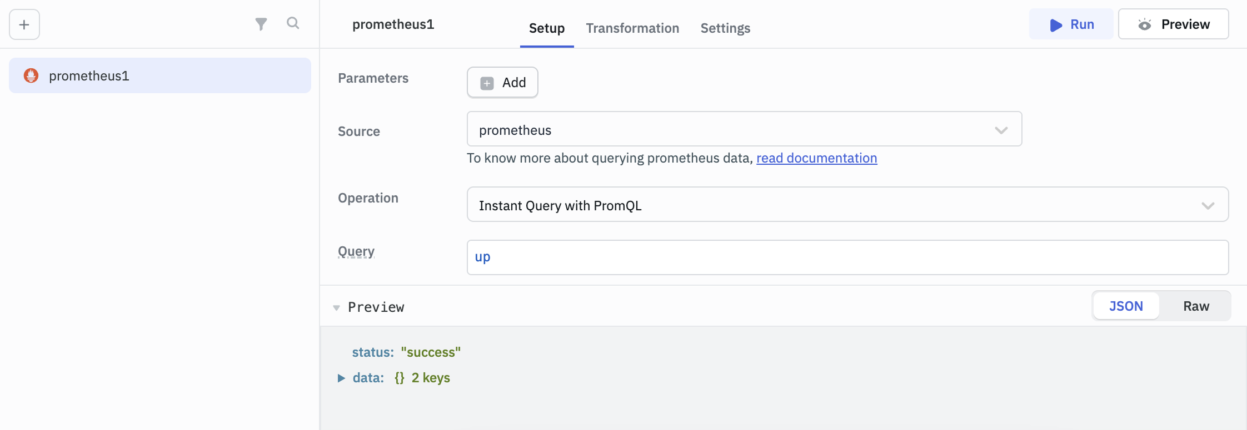The height and width of the screenshot is (430, 1247).
Task: Add a new parameter with the Add button
Action: pyautogui.click(x=502, y=83)
